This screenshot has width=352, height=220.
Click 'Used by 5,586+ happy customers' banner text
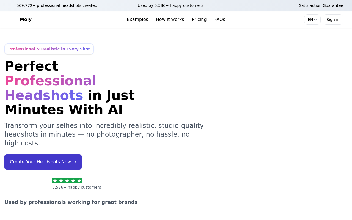(x=170, y=5)
